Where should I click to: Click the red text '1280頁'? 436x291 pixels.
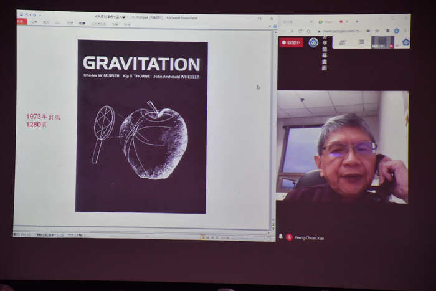36,125
